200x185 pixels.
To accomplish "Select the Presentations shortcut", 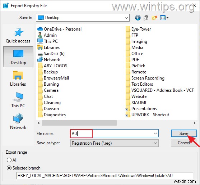I will pos(141,109).
